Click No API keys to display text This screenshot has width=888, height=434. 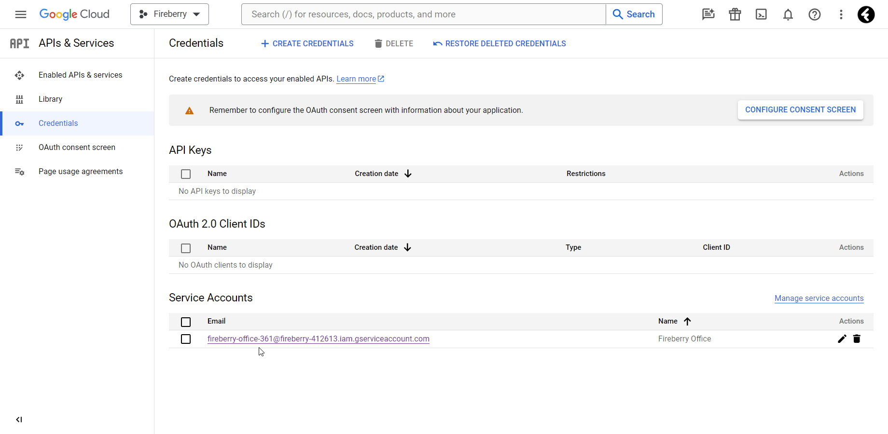[217, 191]
